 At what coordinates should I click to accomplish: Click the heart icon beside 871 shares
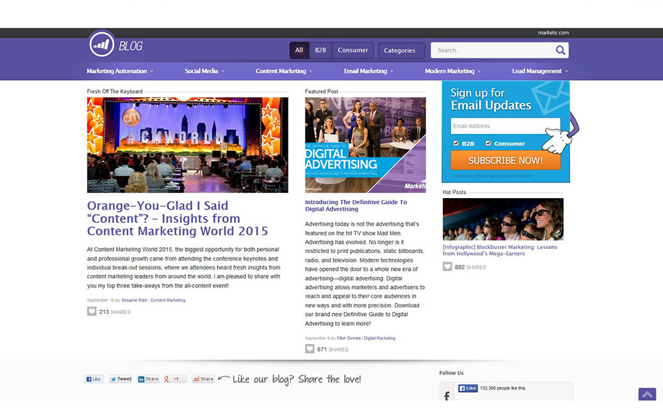pyautogui.click(x=310, y=349)
